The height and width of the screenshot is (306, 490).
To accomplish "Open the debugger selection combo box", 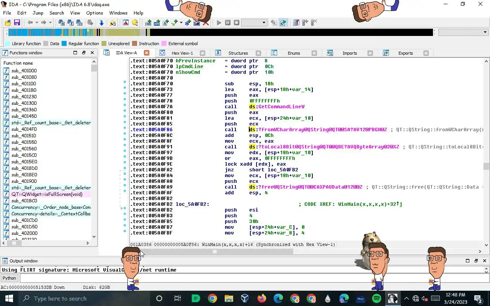I will (x=254, y=23).
